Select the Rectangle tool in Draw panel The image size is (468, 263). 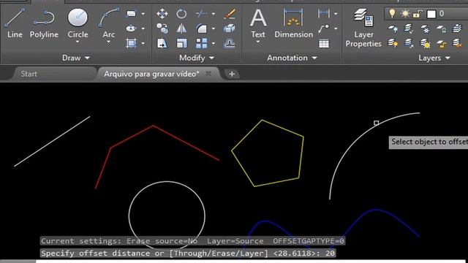[131, 14]
